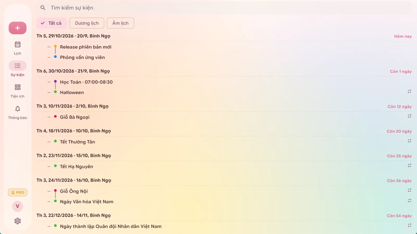Open the V user avatar profile
Screen dimensions: 417x234
coord(17,206)
